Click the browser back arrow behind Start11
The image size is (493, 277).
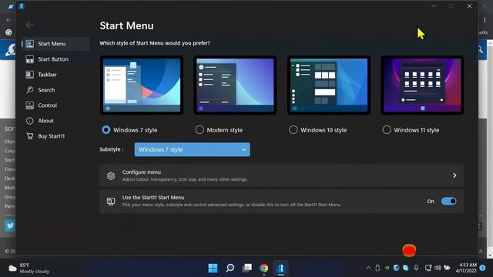tap(8, 19)
